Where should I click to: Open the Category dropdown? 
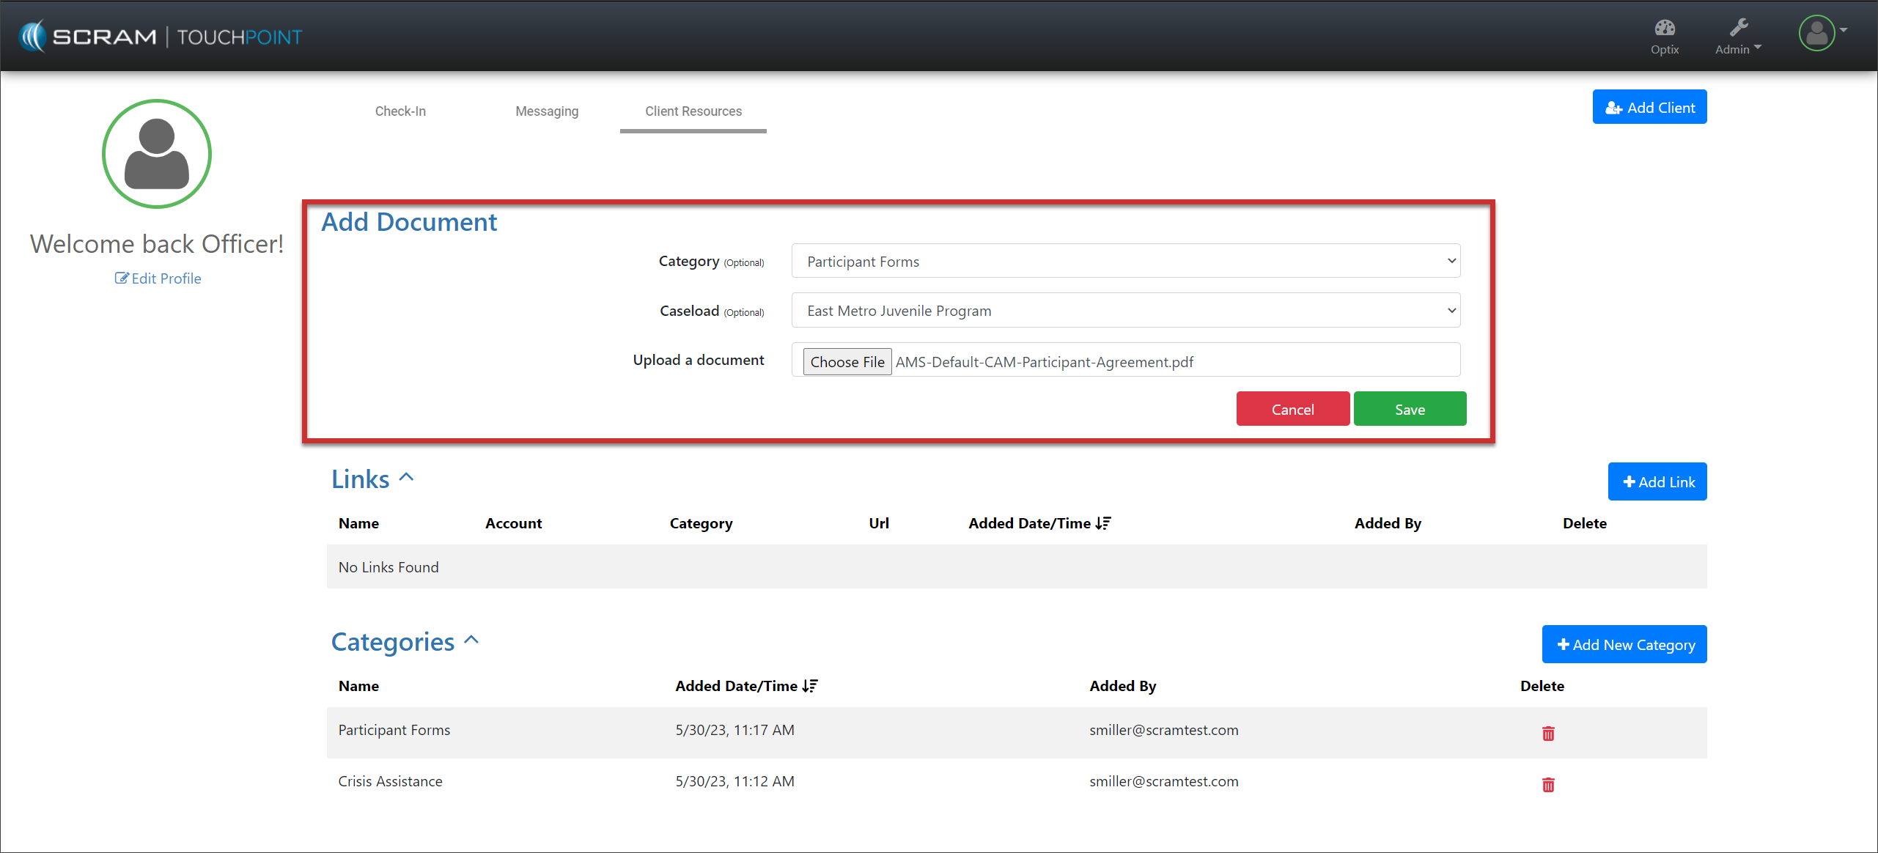point(1125,261)
